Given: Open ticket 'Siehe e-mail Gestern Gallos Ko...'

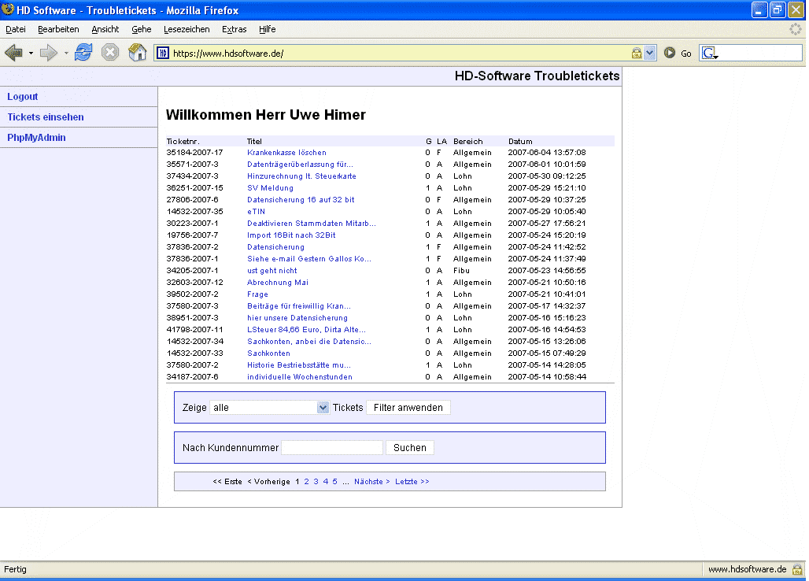Looking at the screenshot, I should pos(309,259).
